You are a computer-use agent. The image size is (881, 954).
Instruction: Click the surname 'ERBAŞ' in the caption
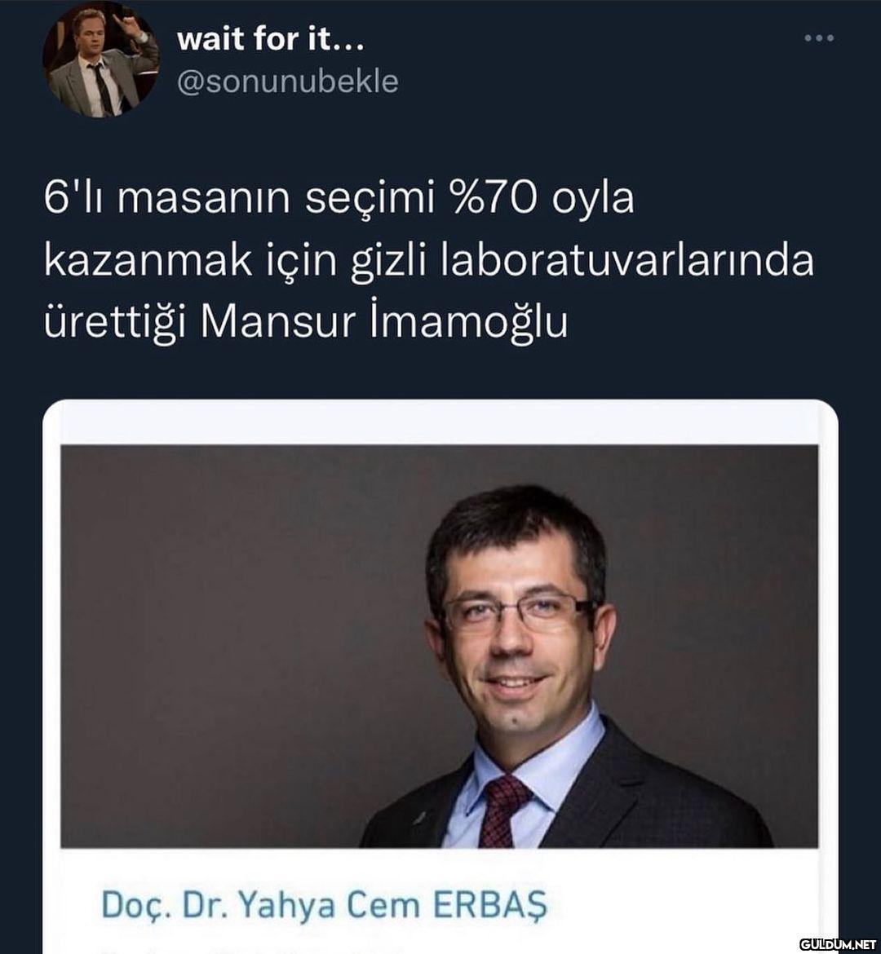point(489,905)
